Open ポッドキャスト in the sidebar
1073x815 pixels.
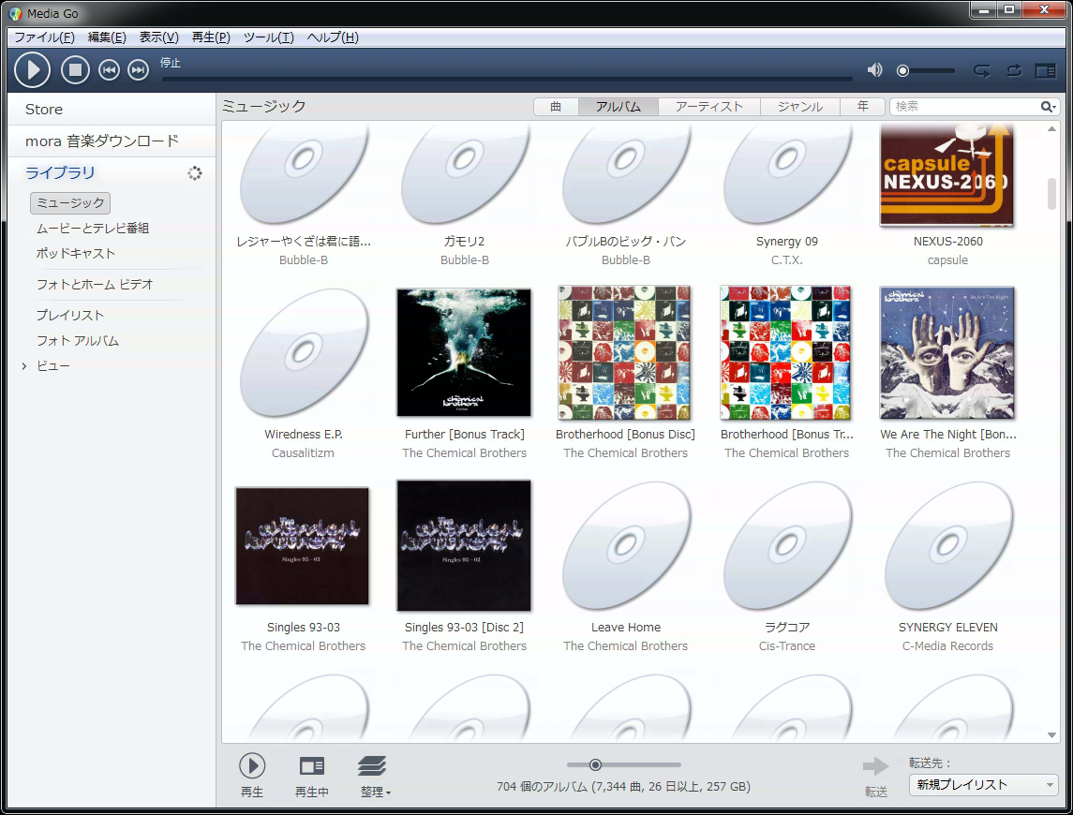(x=76, y=253)
